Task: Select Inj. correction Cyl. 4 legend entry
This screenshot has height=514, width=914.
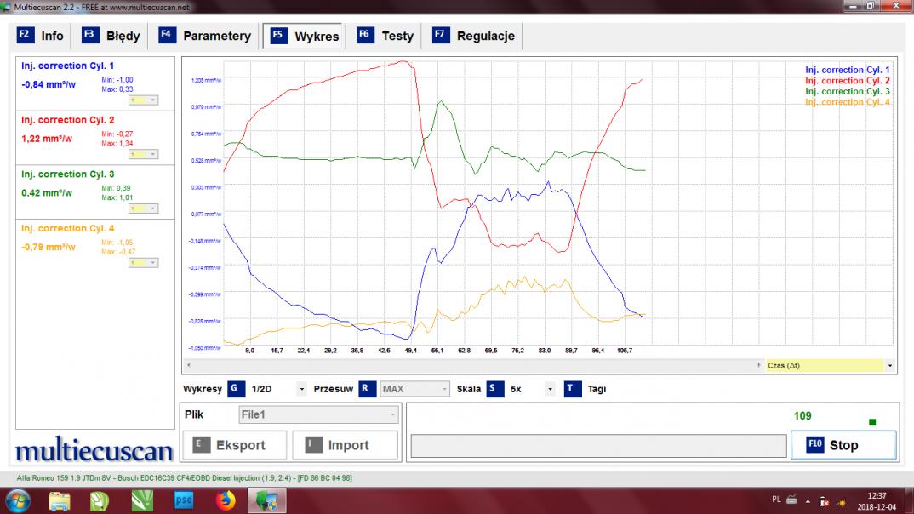Action: tap(847, 102)
